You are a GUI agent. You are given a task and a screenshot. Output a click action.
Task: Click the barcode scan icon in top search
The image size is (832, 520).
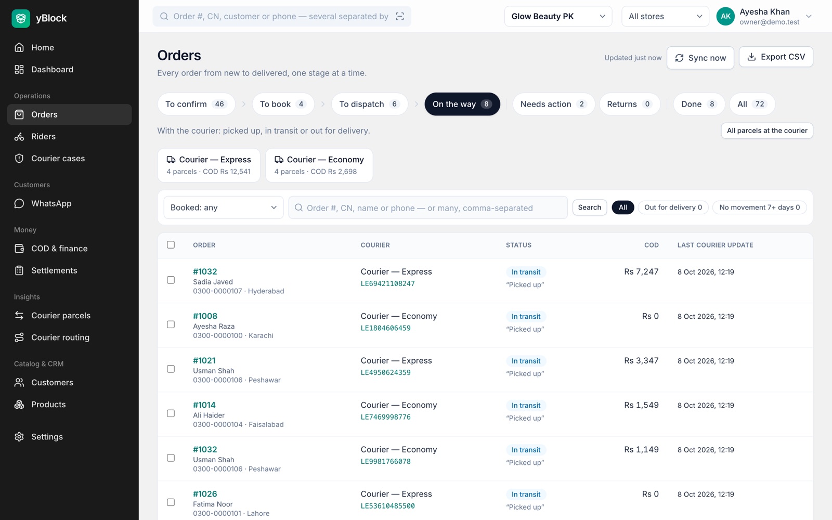(x=400, y=16)
